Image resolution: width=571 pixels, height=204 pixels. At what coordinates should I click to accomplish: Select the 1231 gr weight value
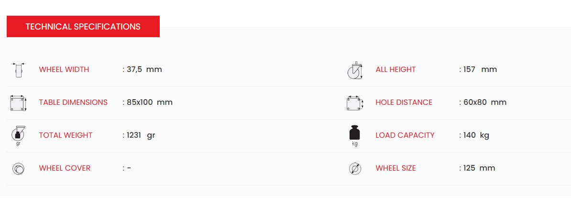[x=141, y=135]
